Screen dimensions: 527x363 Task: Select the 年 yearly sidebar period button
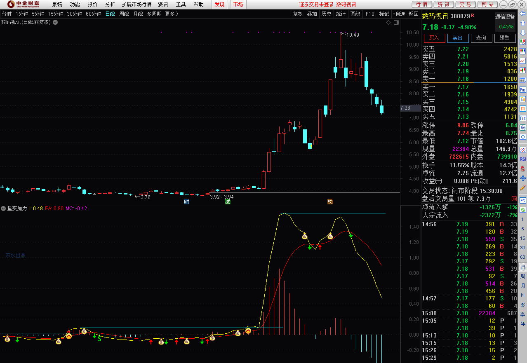click(522, 324)
